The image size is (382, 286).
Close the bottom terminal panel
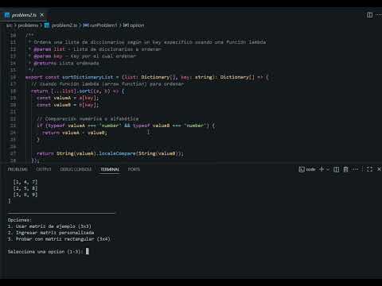click(379, 169)
